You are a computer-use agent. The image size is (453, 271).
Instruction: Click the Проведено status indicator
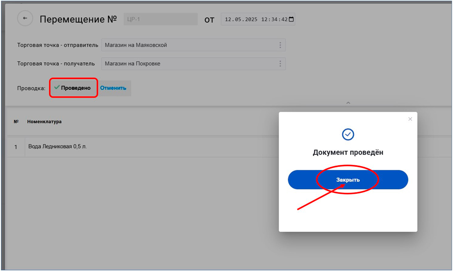point(72,88)
